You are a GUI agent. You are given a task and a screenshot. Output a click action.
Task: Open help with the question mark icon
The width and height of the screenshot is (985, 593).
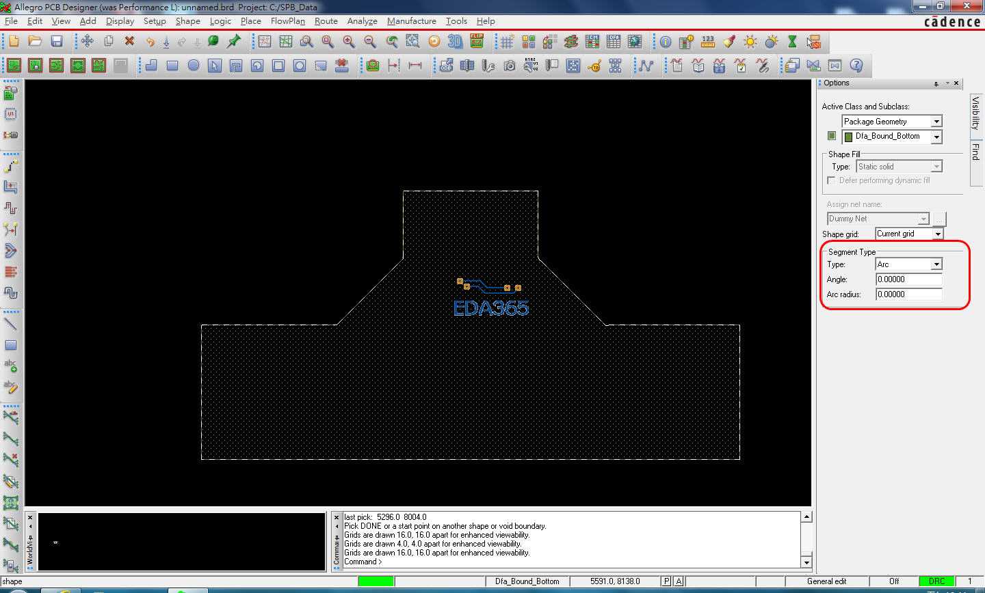pyautogui.click(x=856, y=66)
